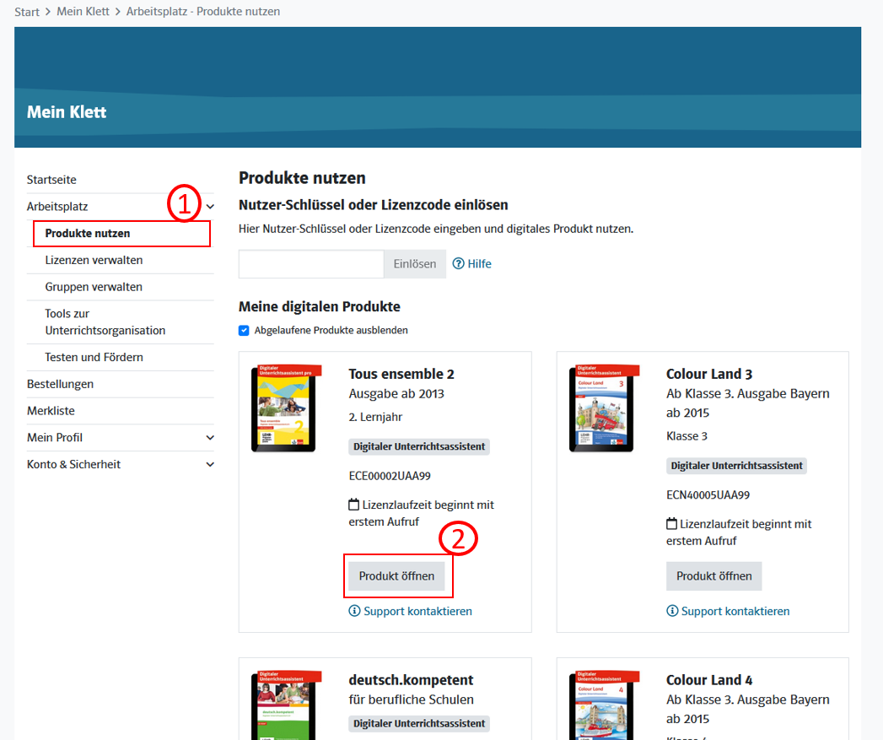883x740 pixels.
Task: Click the Colour Land 4 cover thumbnail
Action: pyautogui.click(x=604, y=705)
